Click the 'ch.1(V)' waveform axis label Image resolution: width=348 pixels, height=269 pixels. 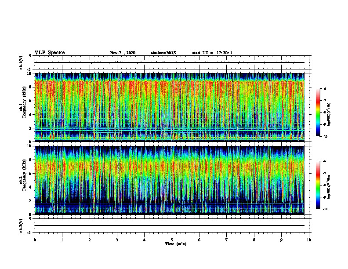[21, 62]
